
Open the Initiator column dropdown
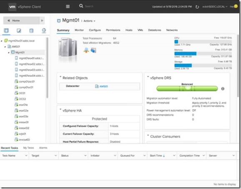115,155
